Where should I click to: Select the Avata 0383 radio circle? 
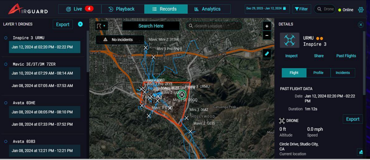pyautogui.click(x=6, y=141)
